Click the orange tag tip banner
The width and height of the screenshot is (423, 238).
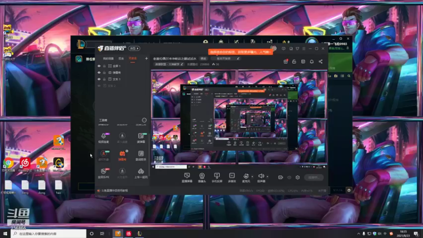tap(241, 52)
